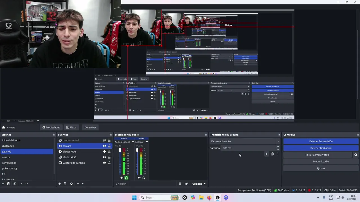Start the virtual camera
Image resolution: width=360 pixels, height=202 pixels.
pyautogui.click(x=318, y=155)
